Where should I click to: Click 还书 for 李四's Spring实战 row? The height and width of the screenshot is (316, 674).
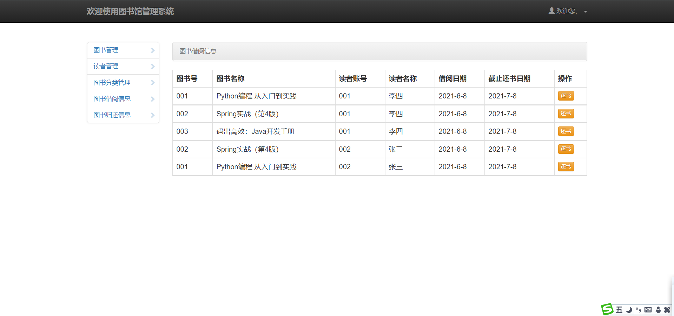(566, 114)
